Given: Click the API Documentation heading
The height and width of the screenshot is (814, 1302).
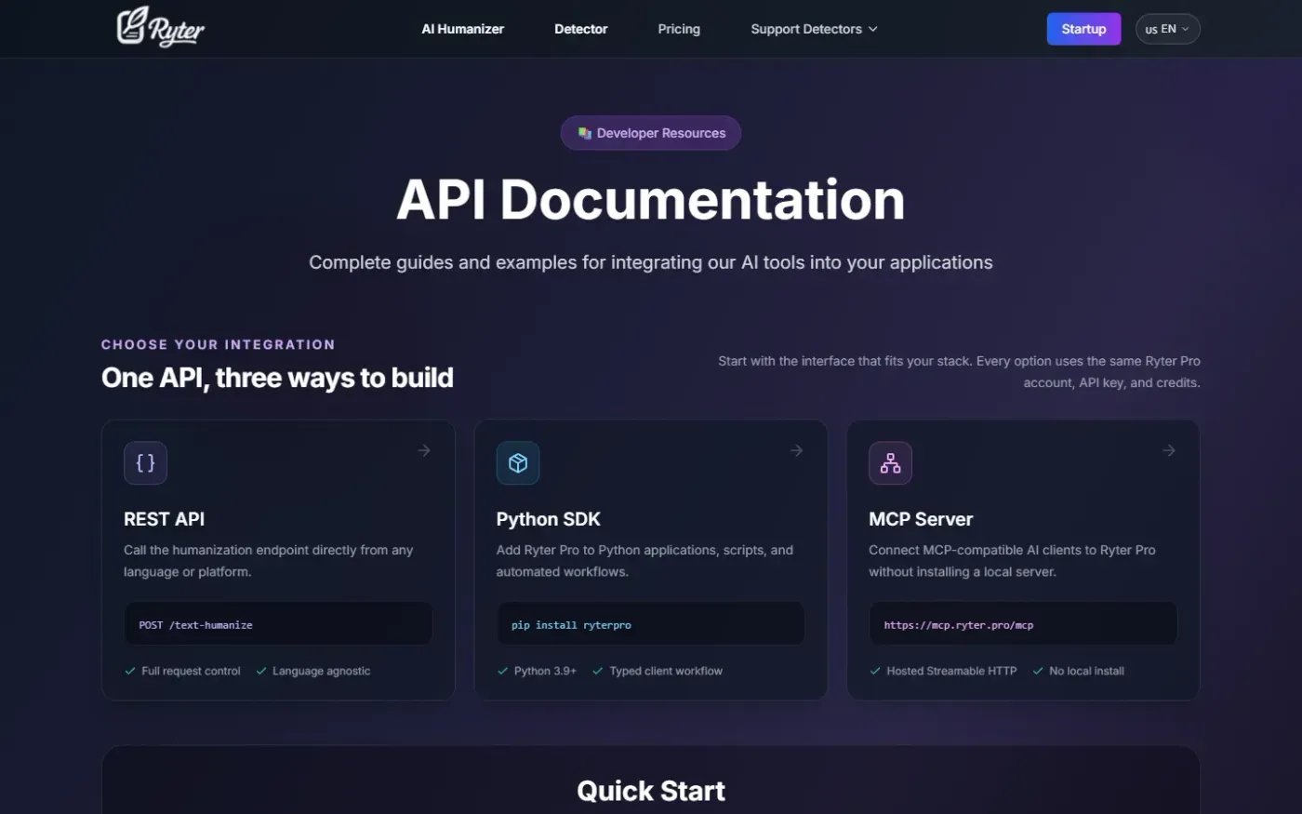Looking at the screenshot, I should coord(651,199).
